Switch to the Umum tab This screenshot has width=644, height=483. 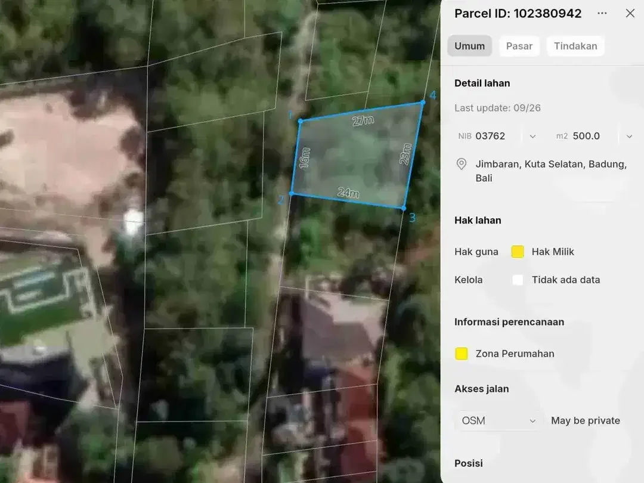(469, 46)
